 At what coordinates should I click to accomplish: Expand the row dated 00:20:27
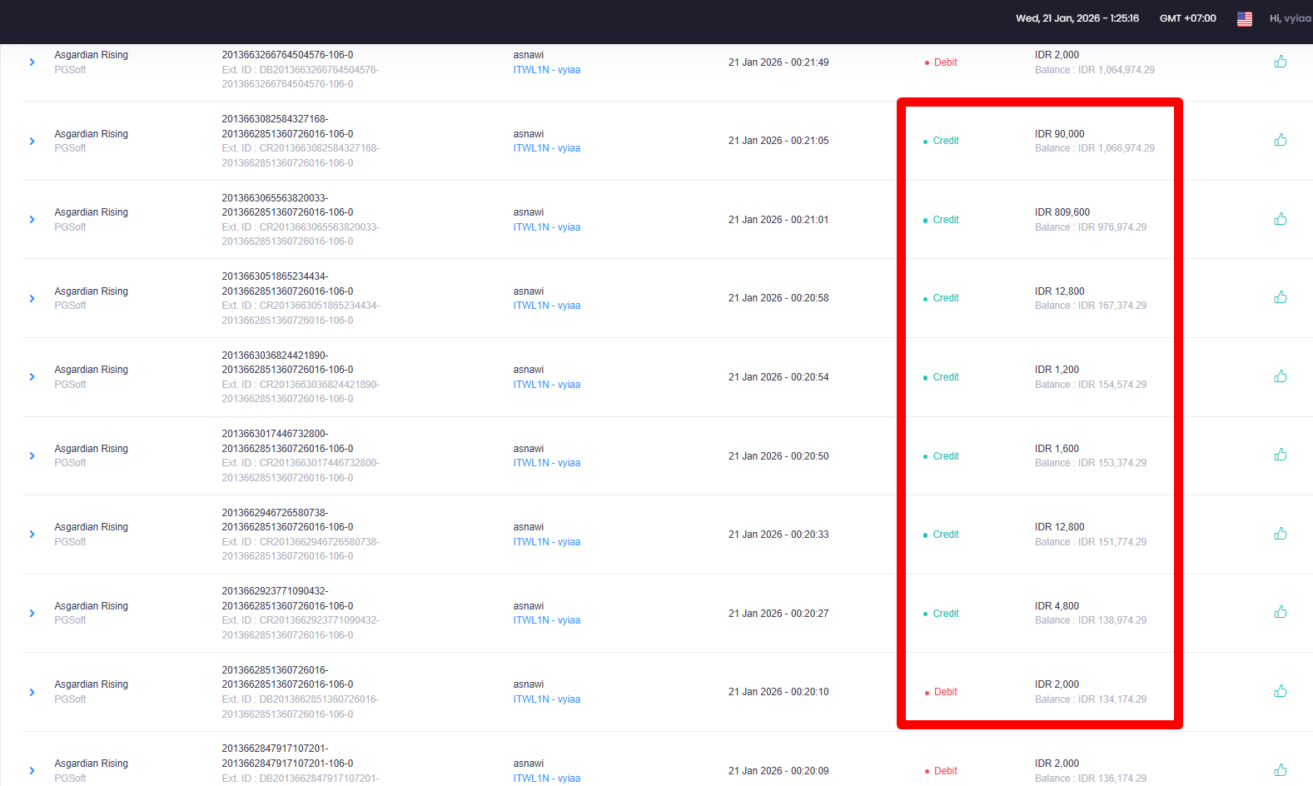tap(32, 614)
